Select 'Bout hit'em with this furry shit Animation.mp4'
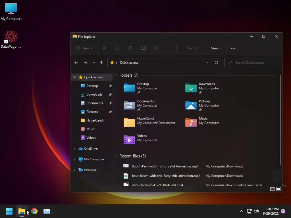This screenshot has width=291, height=218. pyautogui.click(x=165, y=166)
